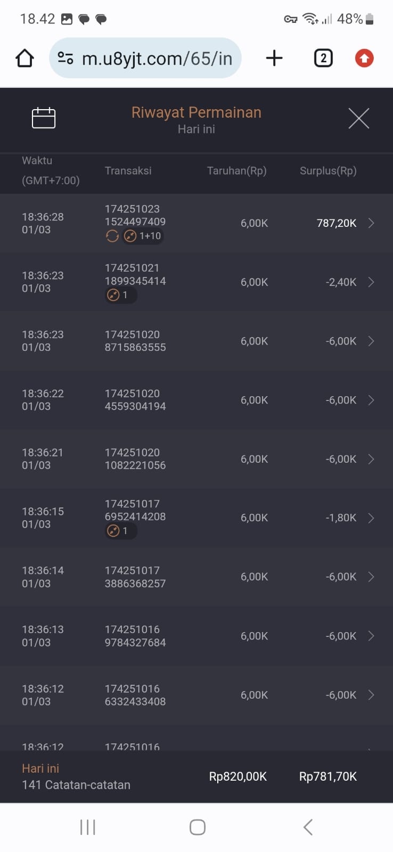
Task: Expand details for the -1,80K surplus row
Action: point(371,518)
